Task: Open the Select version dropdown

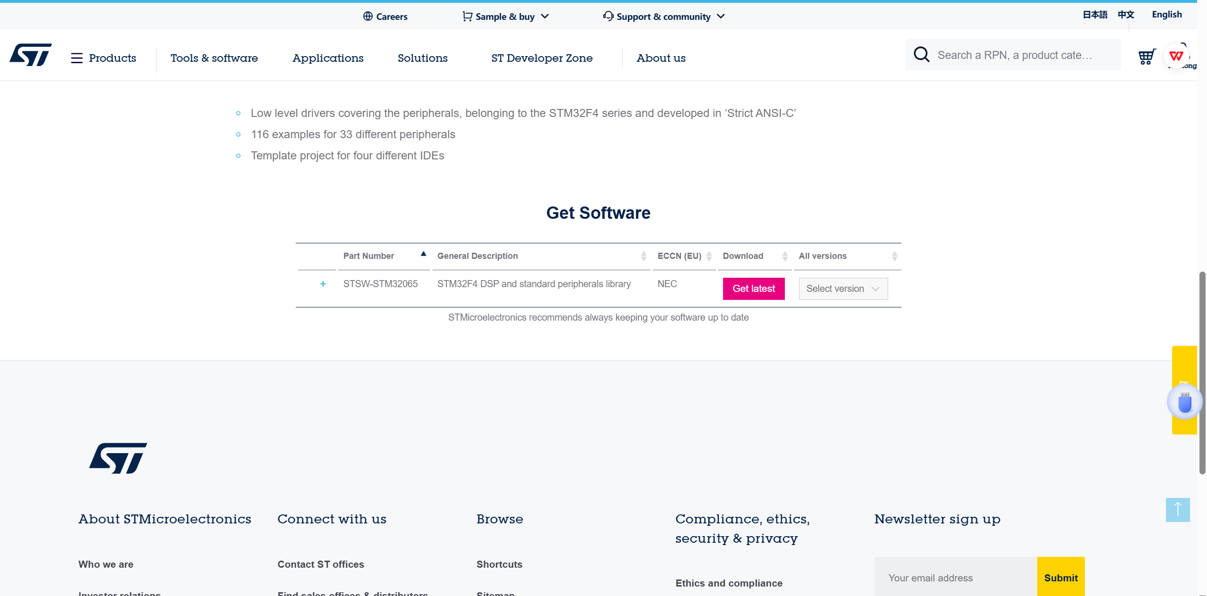Action: [843, 289]
